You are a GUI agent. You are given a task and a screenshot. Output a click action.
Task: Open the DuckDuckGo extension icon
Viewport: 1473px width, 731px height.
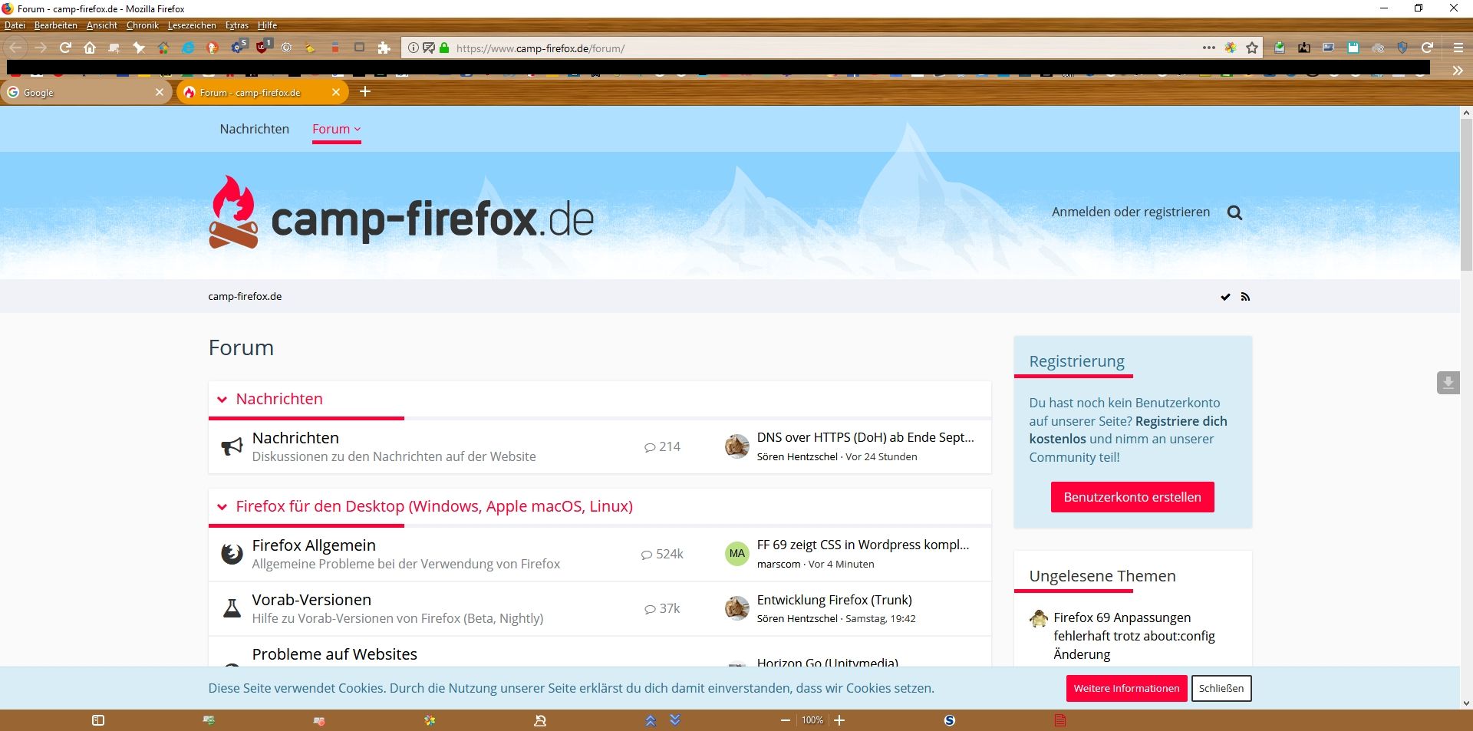click(213, 48)
